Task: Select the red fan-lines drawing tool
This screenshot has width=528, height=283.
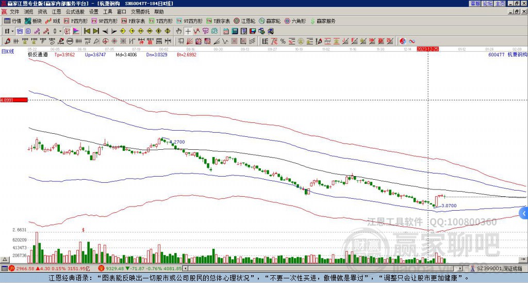Action: tap(190, 41)
